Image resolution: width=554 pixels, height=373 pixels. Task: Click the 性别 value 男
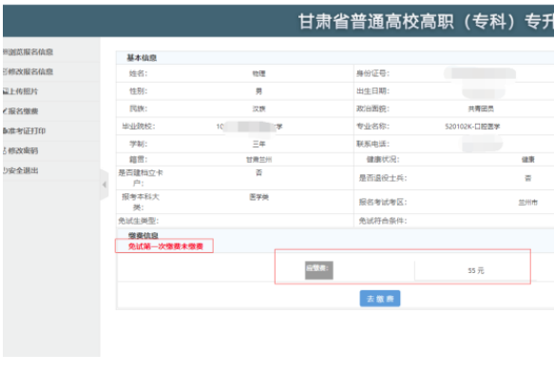(259, 91)
